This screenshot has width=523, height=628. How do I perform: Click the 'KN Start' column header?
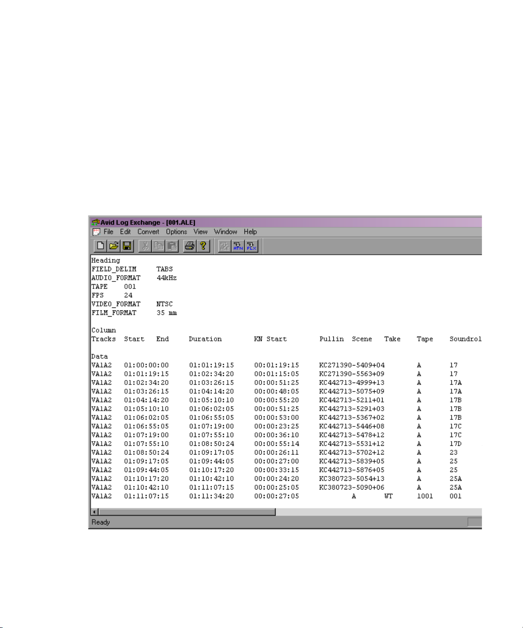270,339
